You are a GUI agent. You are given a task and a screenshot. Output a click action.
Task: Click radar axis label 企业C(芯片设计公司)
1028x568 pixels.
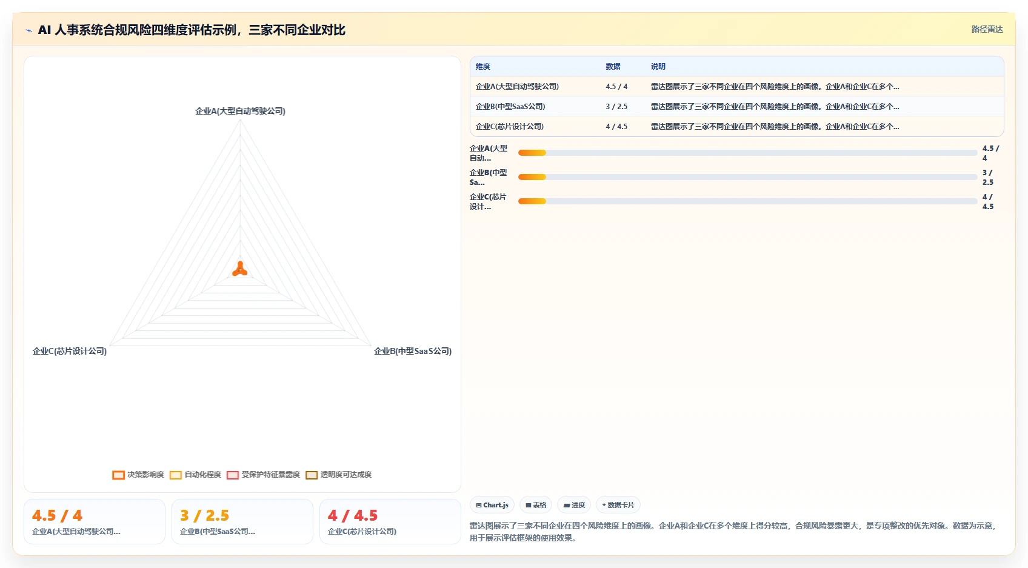[70, 351]
